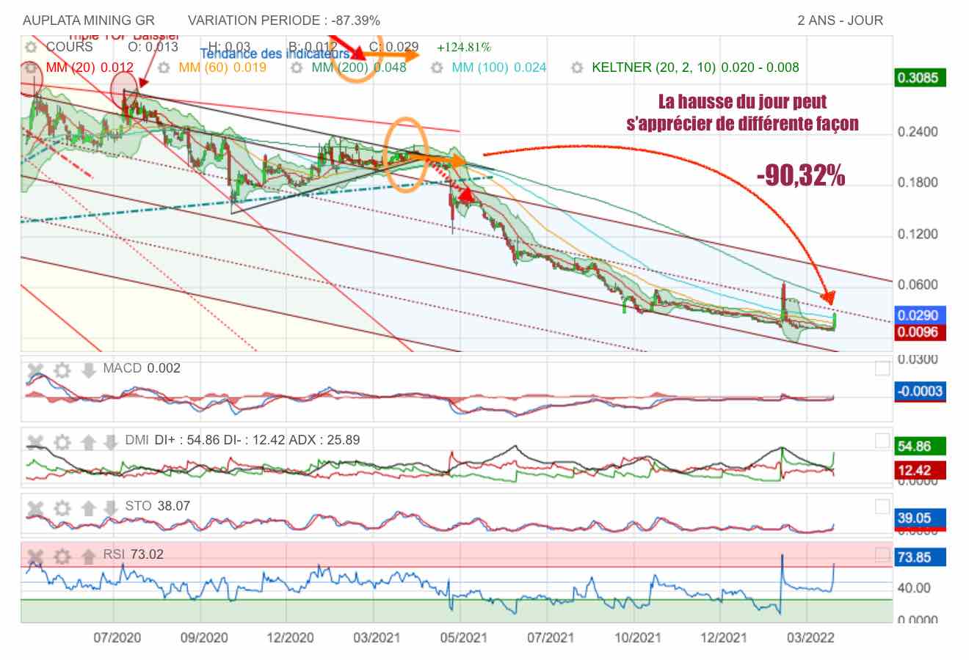The height and width of the screenshot is (660, 969).
Task: Open RSI settings gear
Action: pos(62,556)
